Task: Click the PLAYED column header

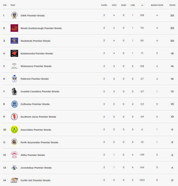Action: tap(104, 5)
